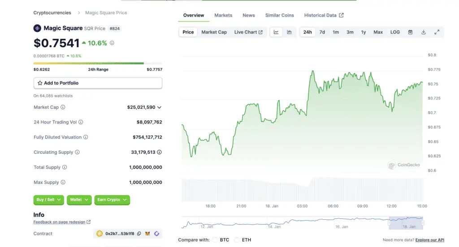Open the calendar date range picker icon
The image size is (459, 247).
pyautogui.click(x=411, y=32)
